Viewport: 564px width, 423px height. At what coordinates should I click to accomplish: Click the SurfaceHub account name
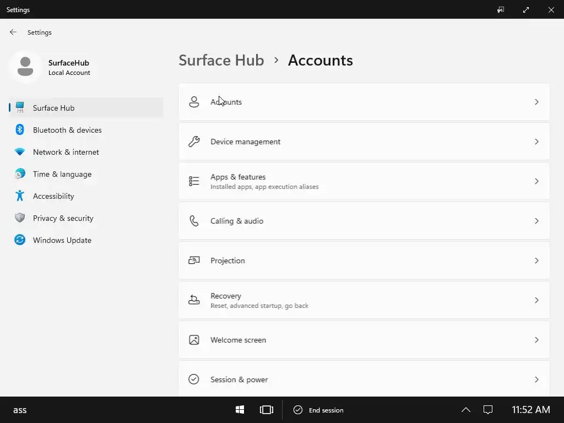(69, 63)
